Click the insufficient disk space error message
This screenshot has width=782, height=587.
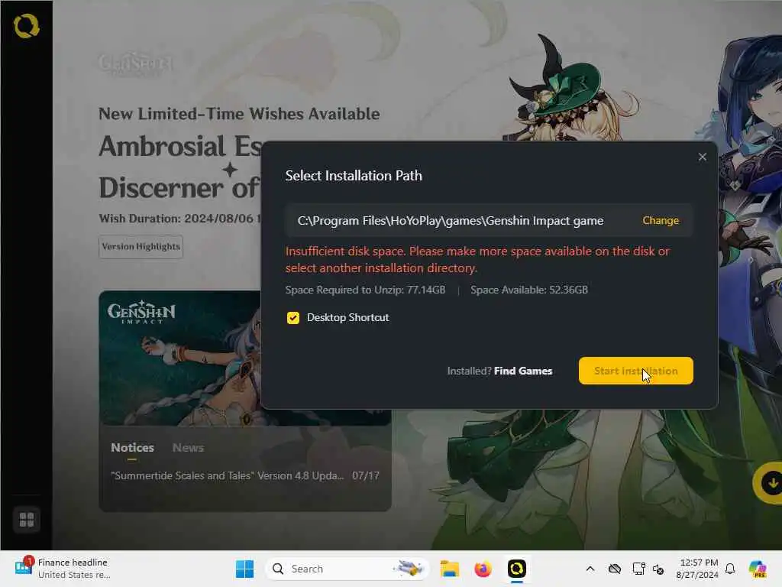tap(477, 260)
